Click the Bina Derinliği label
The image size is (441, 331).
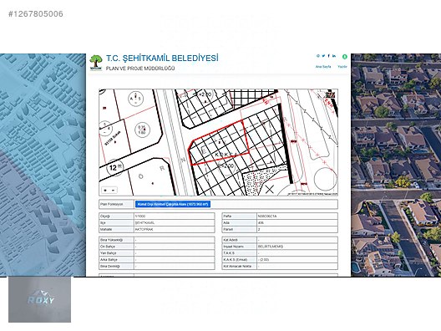(110, 267)
